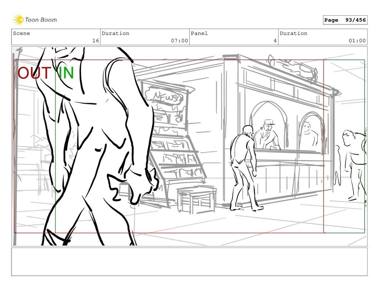This screenshot has height=293, width=379.
Task: Select the pedestrian at the right edge
Action: [355, 163]
